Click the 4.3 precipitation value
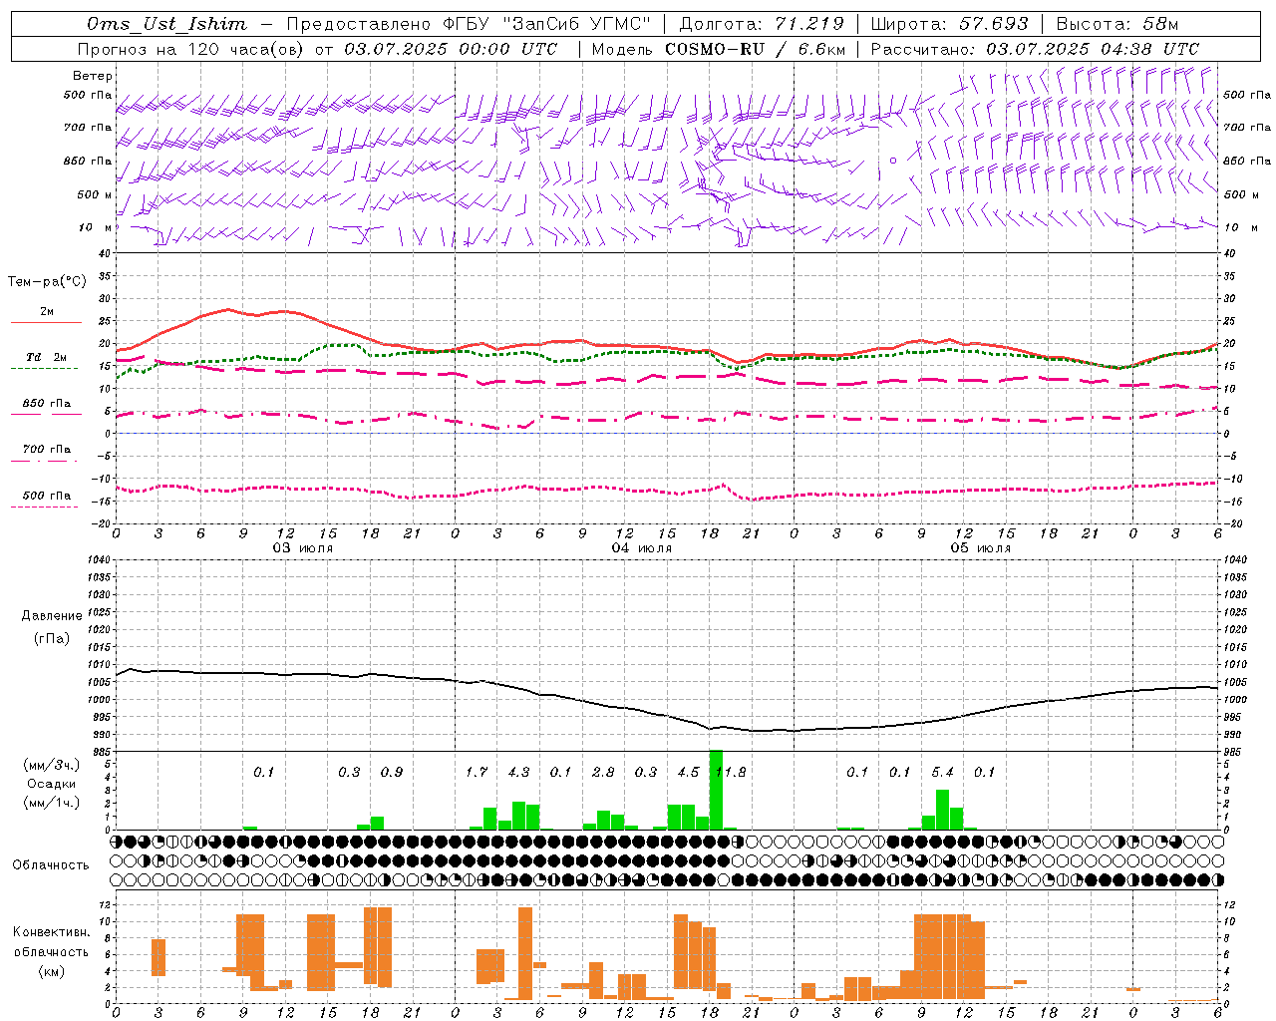 [518, 772]
